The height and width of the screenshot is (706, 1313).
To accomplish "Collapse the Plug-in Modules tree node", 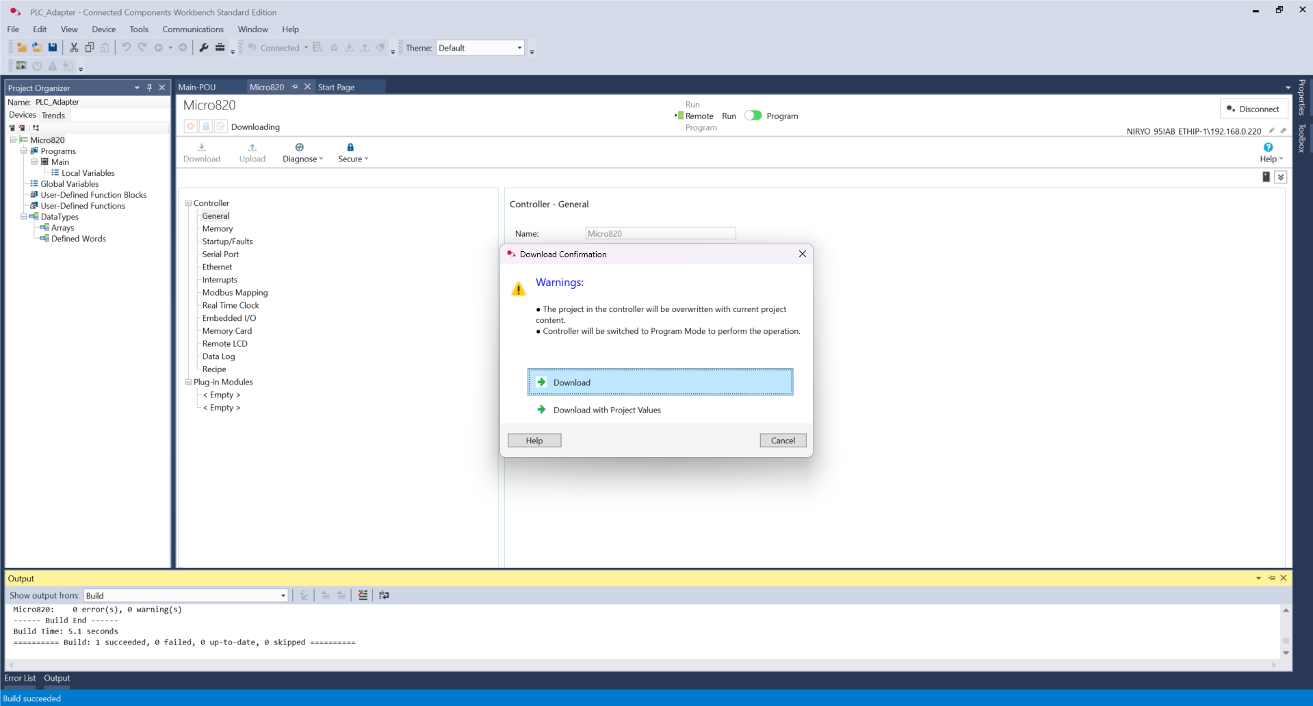I will pos(188,382).
